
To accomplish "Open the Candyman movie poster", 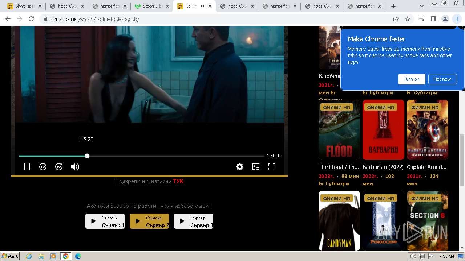I will 339,220.
